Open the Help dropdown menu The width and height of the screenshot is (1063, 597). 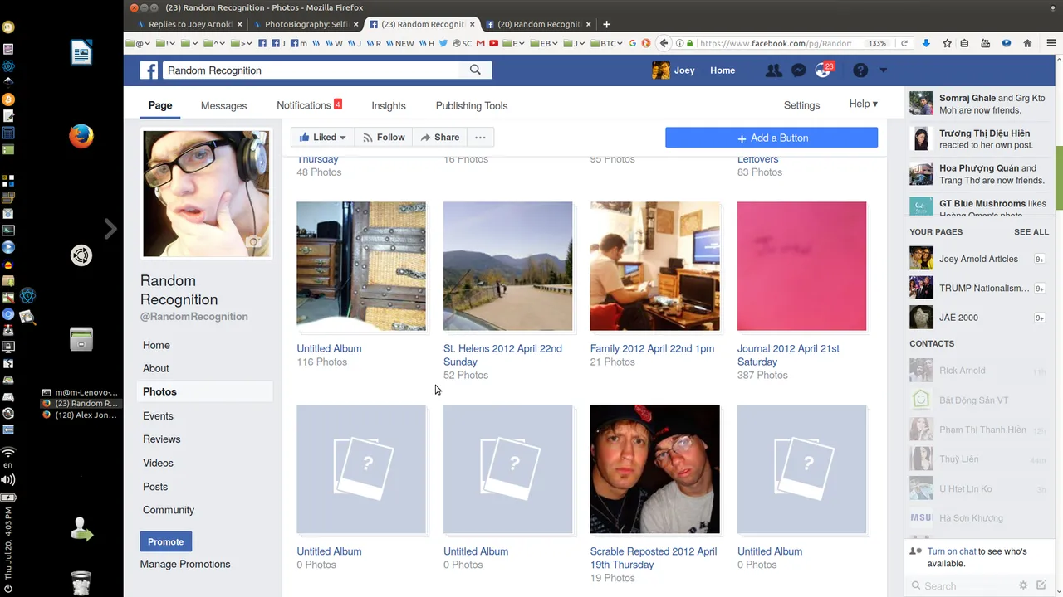[x=863, y=104]
